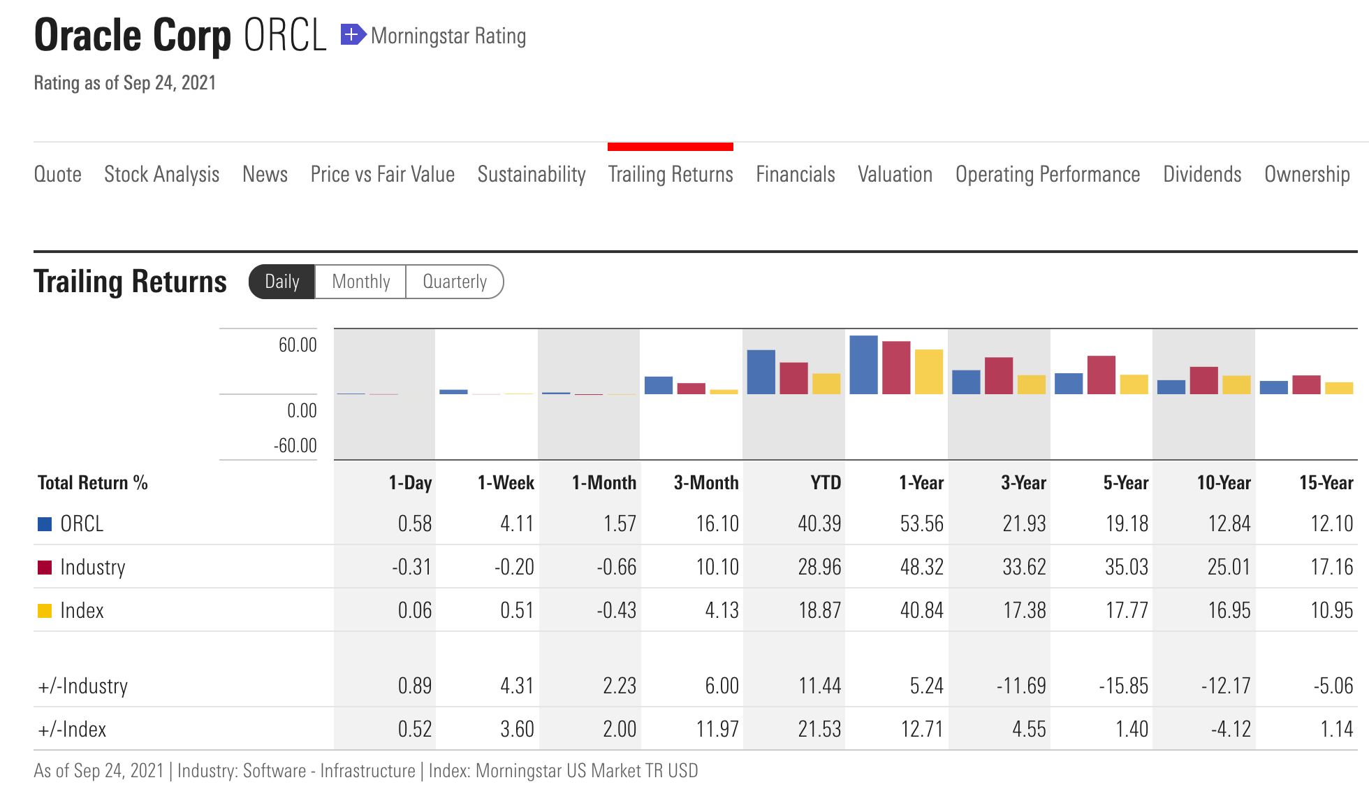This screenshot has height=794, width=1369.
Task: Click +/-Index value 21.53
Action: [x=819, y=729]
